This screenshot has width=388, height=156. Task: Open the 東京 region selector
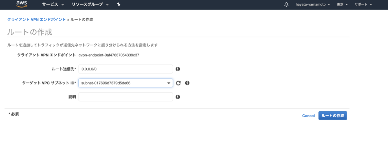tap(342, 5)
